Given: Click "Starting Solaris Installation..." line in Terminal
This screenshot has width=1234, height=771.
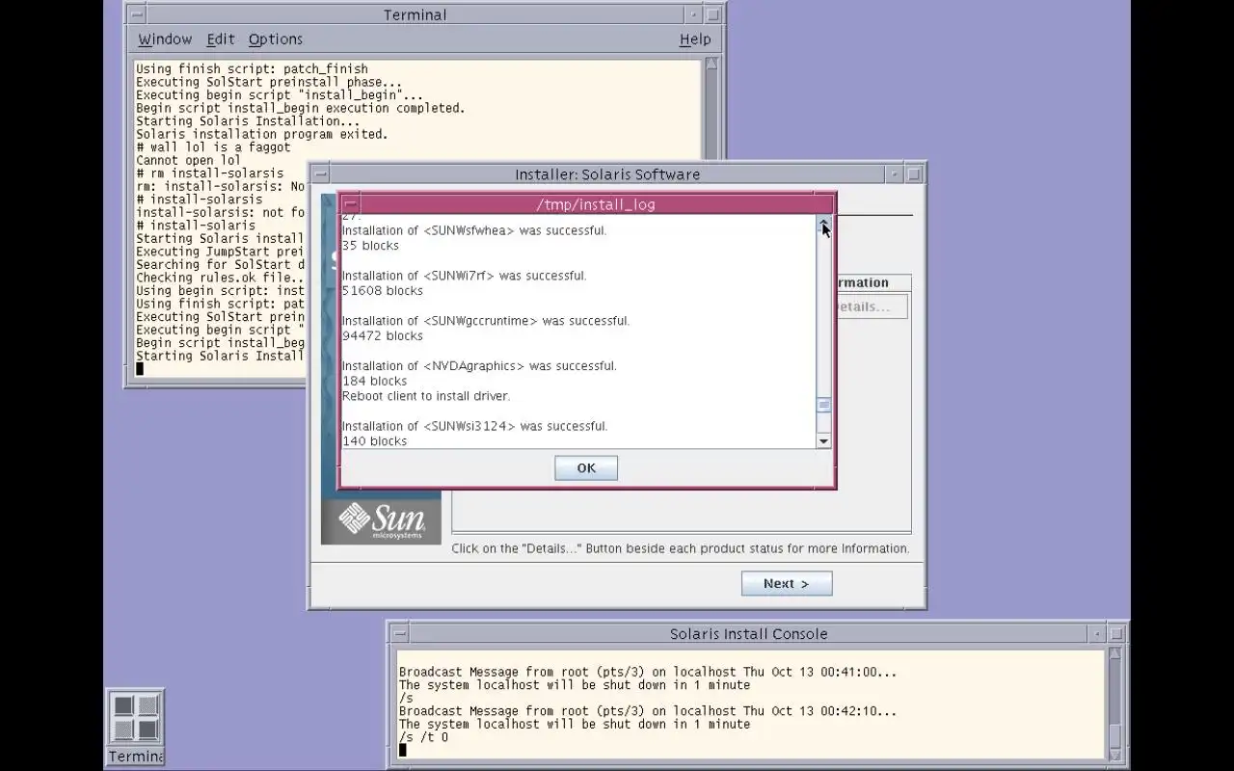Looking at the screenshot, I should (248, 121).
